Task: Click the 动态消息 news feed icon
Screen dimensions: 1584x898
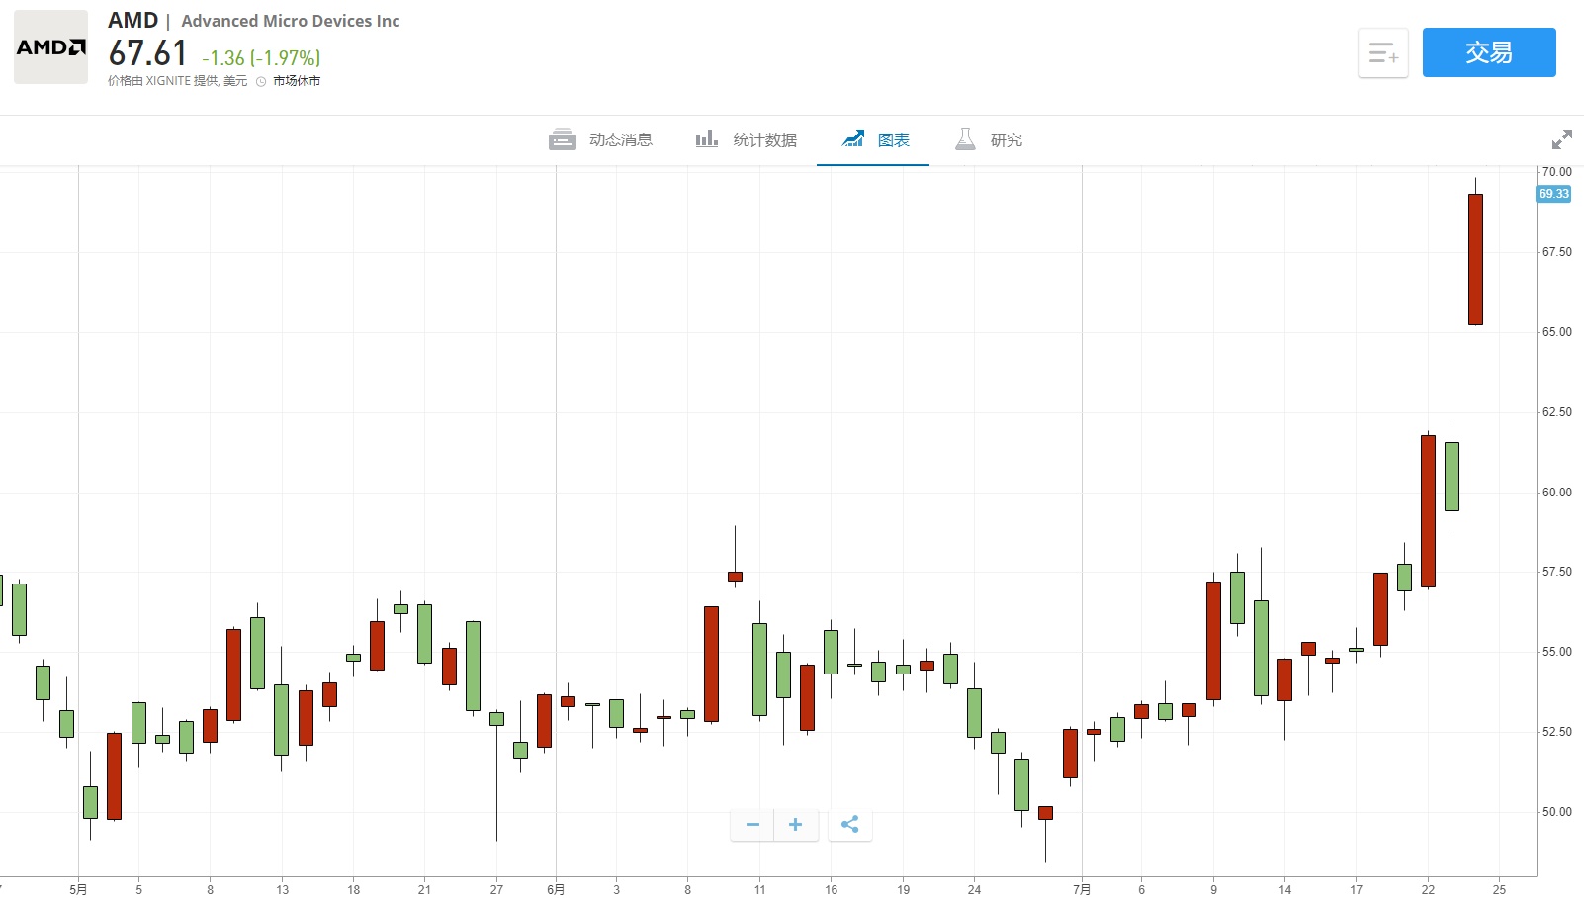Action: [x=563, y=139]
